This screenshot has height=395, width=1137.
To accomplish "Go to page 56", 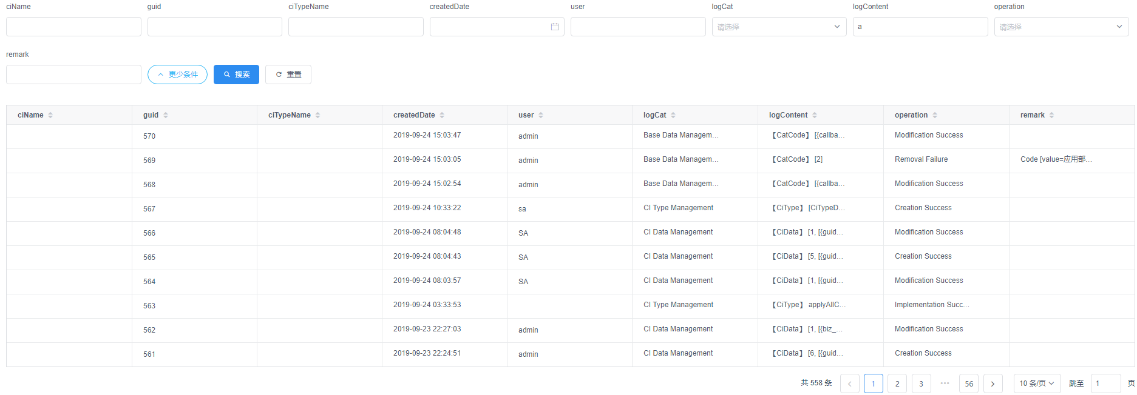I will pos(969,383).
